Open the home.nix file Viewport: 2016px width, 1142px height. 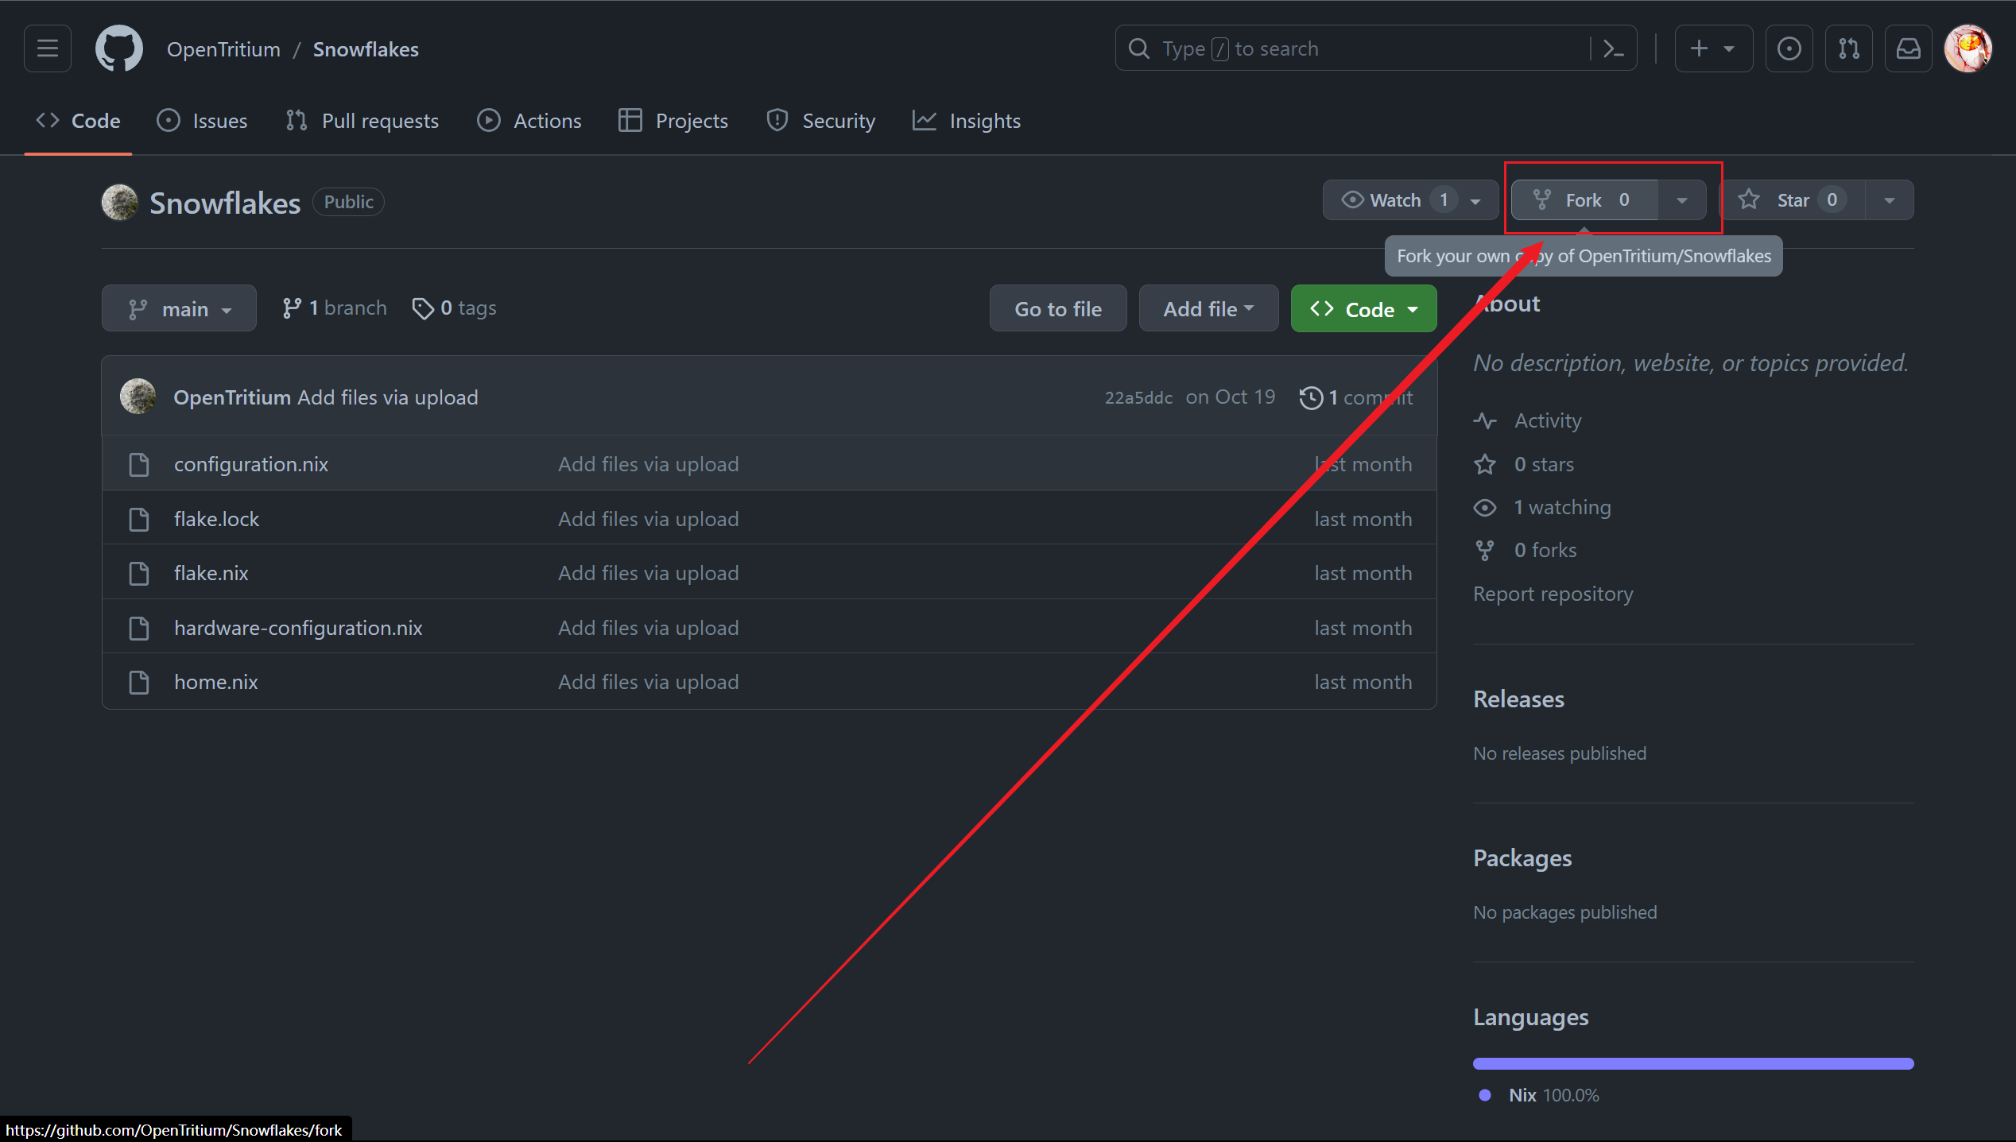click(215, 682)
